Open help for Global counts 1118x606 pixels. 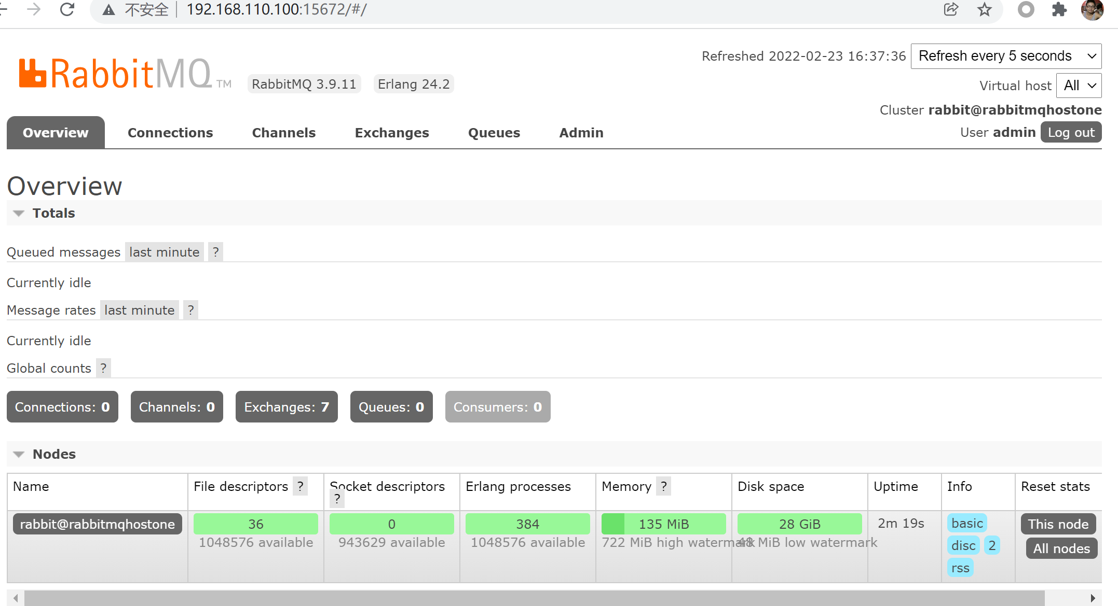[103, 368]
